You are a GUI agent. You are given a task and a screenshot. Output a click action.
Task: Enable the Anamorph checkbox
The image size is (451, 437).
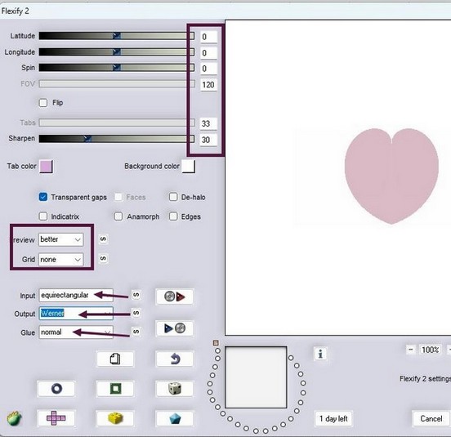(118, 216)
